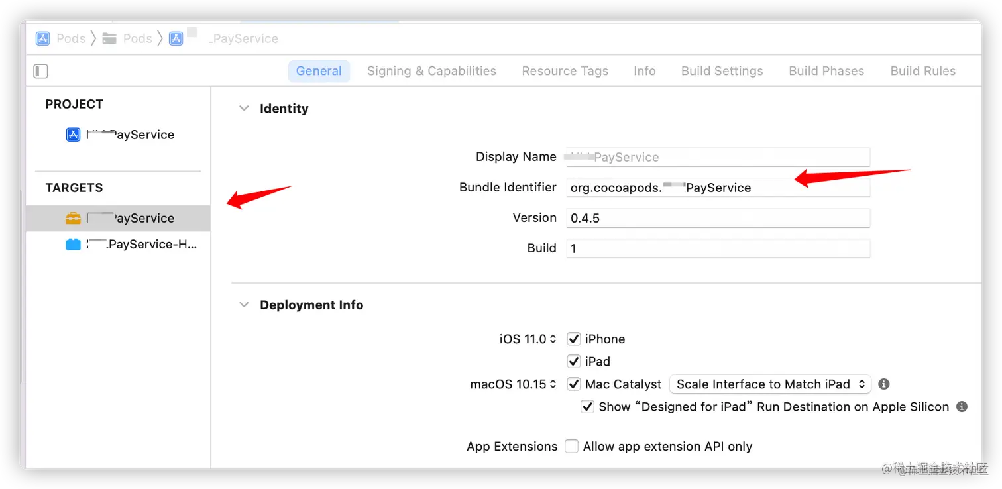Click the Build field showing 1
This screenshot has width=1002, height=489.
click(x=718, y=248)
